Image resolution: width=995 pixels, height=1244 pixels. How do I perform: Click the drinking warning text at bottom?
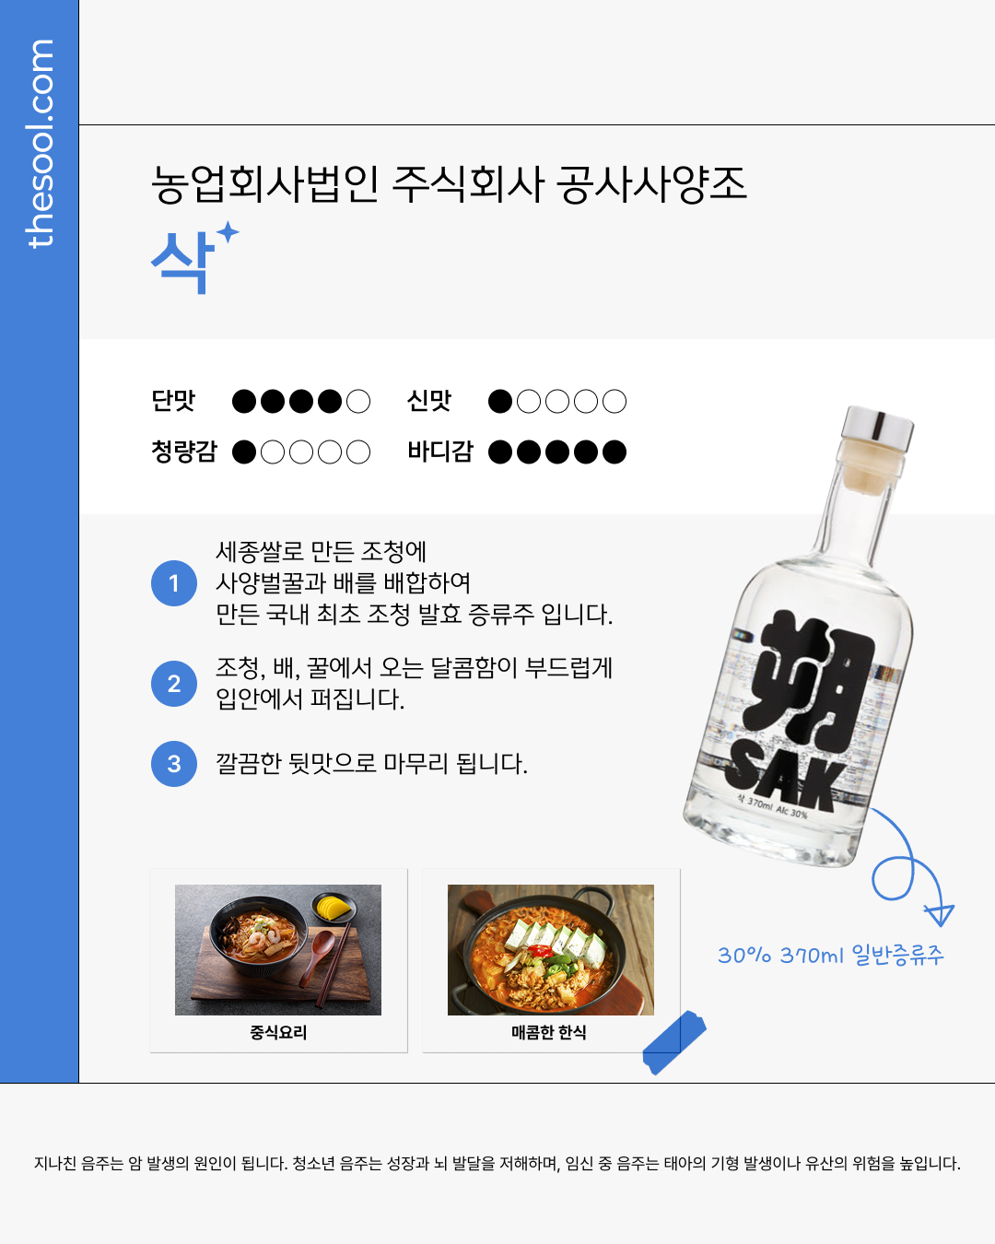click(497, 1163)
